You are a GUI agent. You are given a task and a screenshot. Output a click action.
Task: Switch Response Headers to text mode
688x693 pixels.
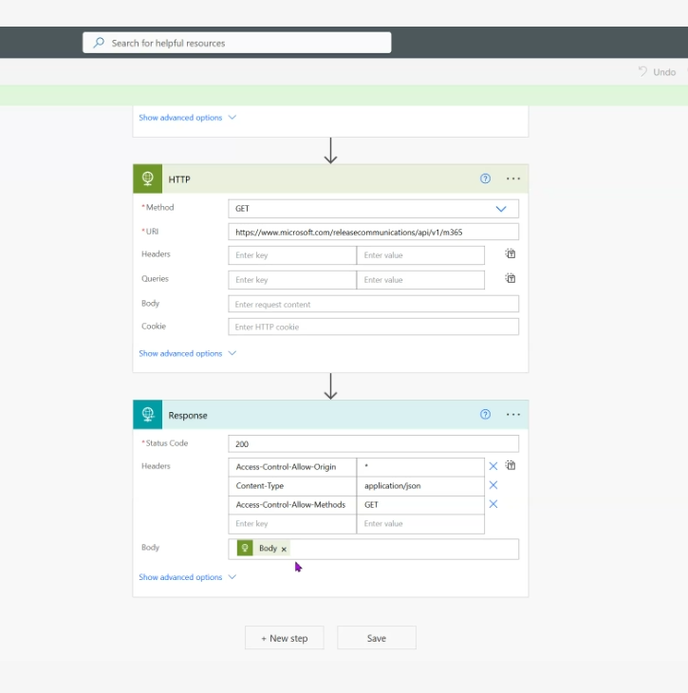[x=511, y=465]
